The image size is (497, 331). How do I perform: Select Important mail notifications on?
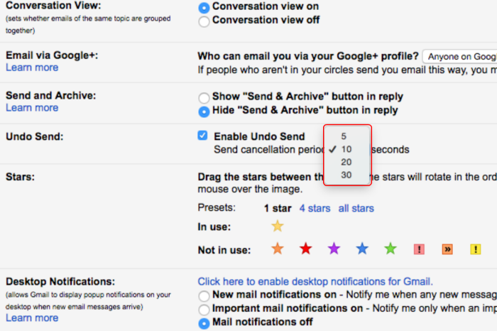pyautogui.click(x=204, y=310)
